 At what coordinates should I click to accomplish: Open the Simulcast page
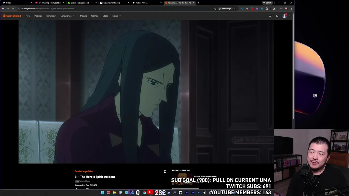tap(51, 16)
